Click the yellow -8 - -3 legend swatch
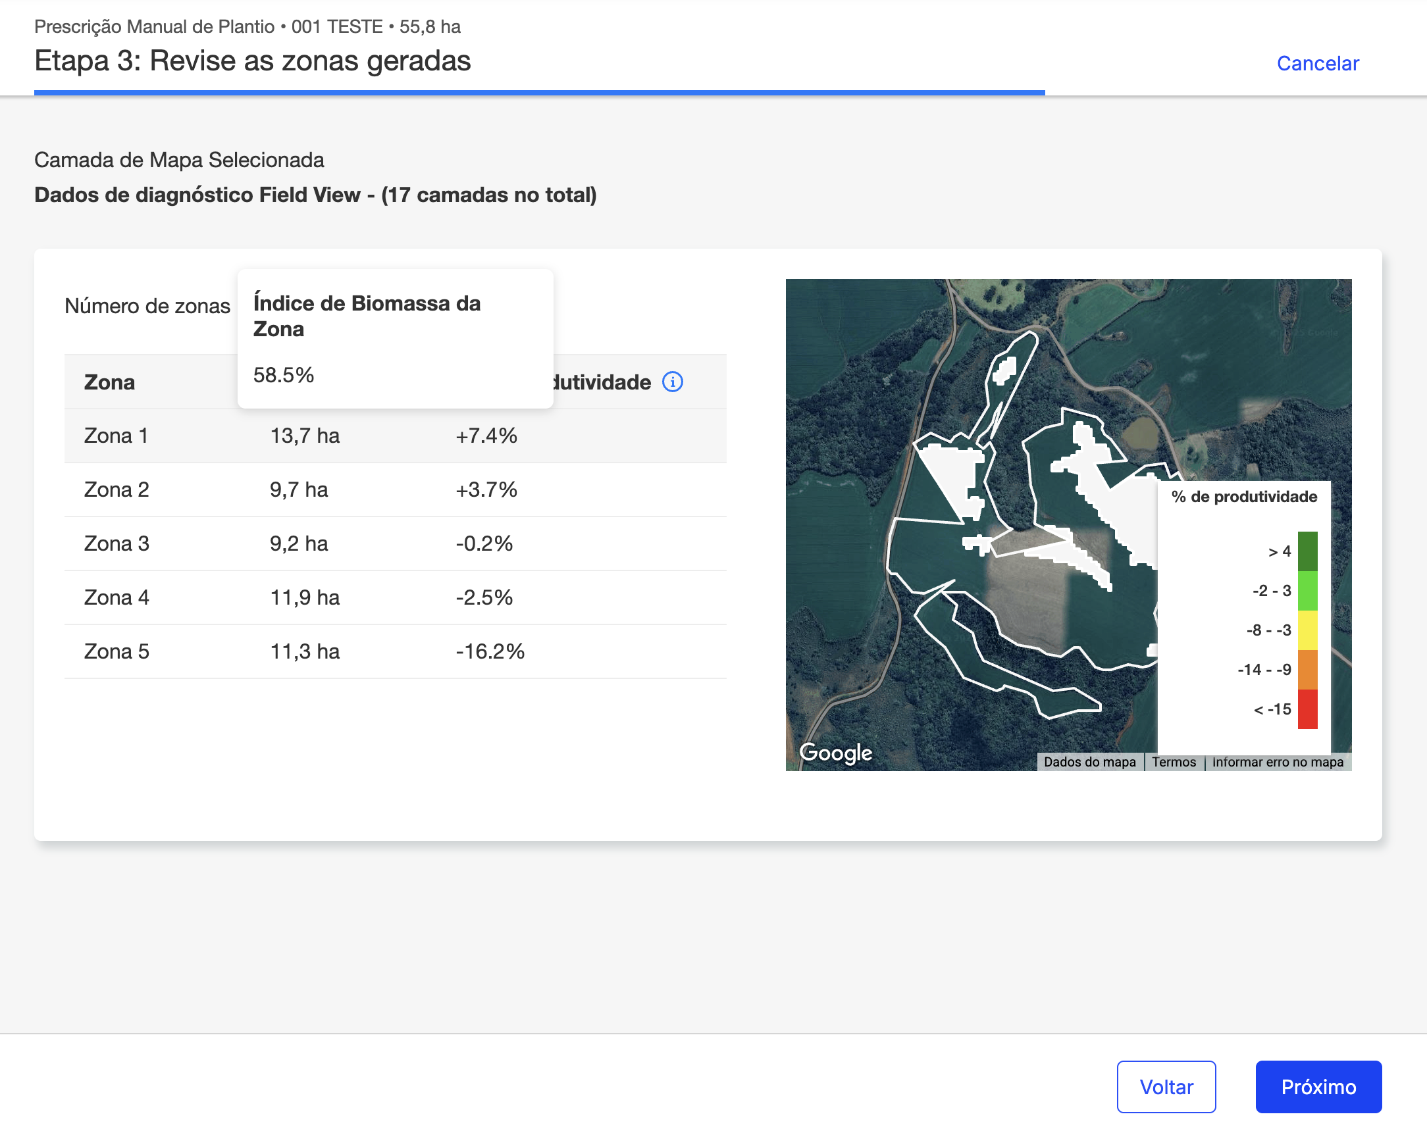This screenshot has height=1133, width=1427. point(1307,630)
